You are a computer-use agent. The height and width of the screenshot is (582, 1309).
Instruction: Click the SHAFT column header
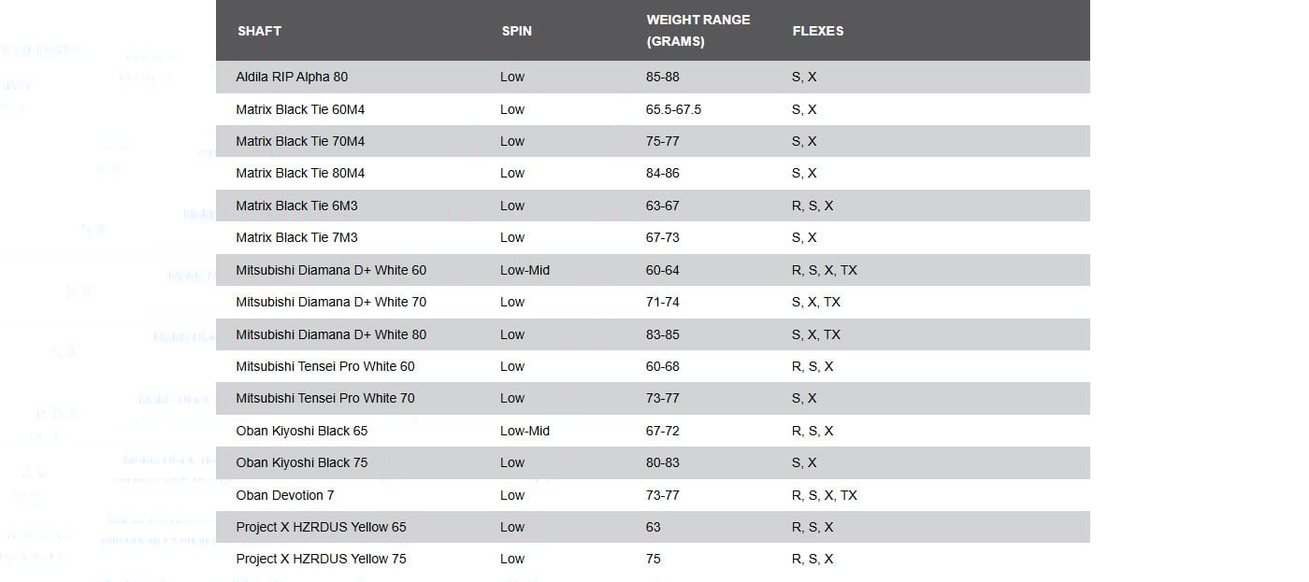[x=259, y=31]
